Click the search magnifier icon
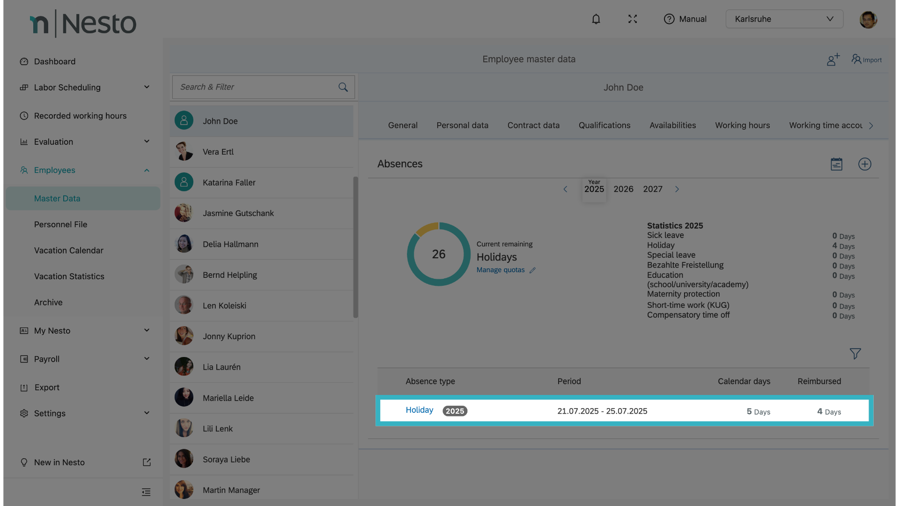The width and height of the screenshot is (899, 506). [x=343, y=87]
